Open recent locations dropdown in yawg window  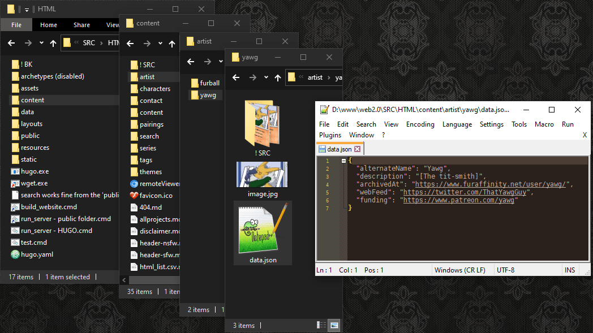coord(266,77)
